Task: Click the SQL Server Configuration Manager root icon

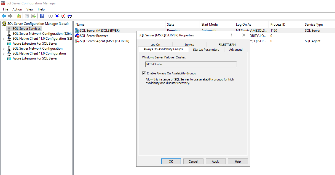Action: pos(4,24)
